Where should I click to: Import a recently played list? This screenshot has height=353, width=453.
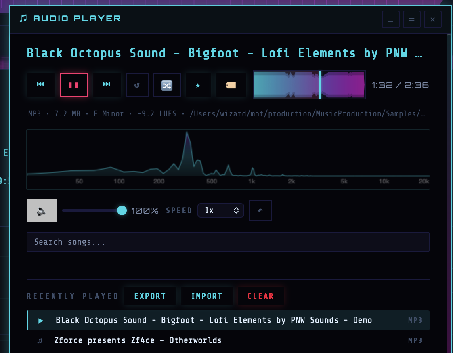207,296
